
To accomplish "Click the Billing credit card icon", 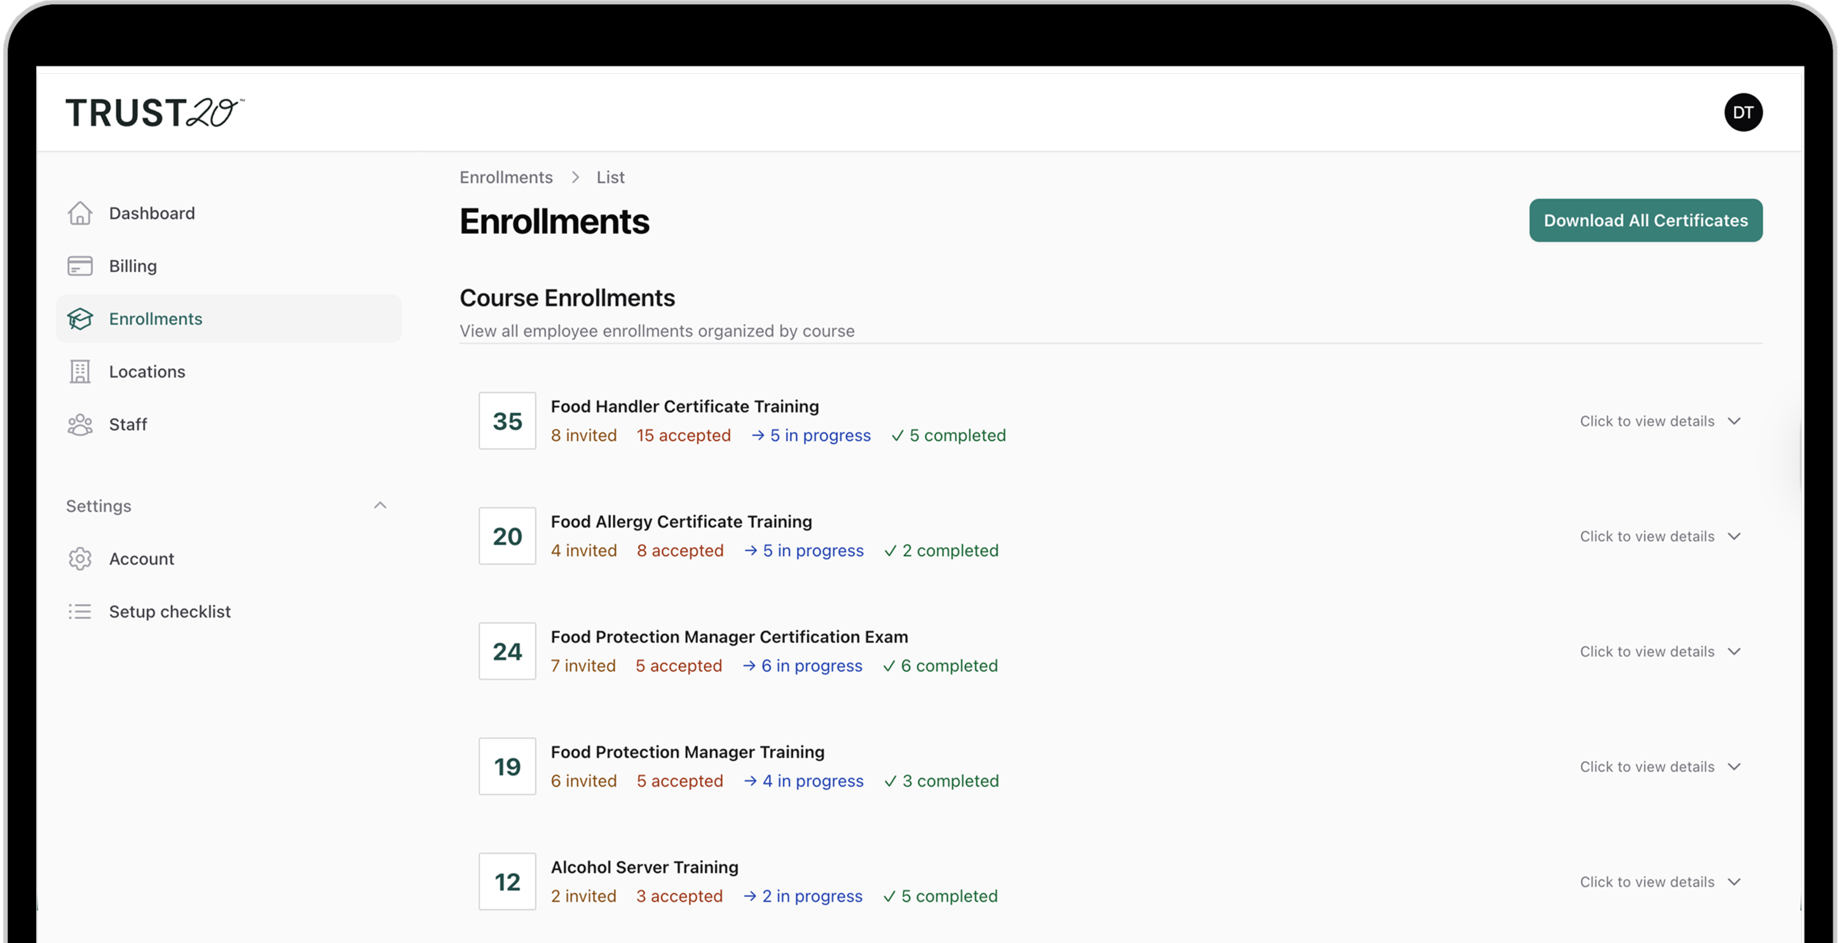I will (79, 266).
